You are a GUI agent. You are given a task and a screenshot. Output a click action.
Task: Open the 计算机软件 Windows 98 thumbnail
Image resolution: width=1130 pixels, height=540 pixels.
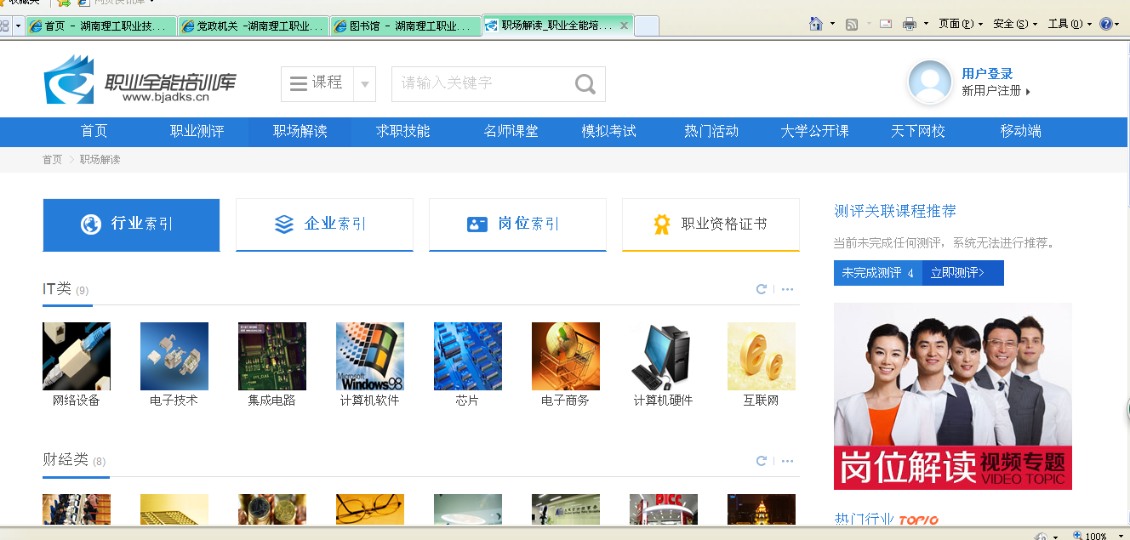click(370, 356)
